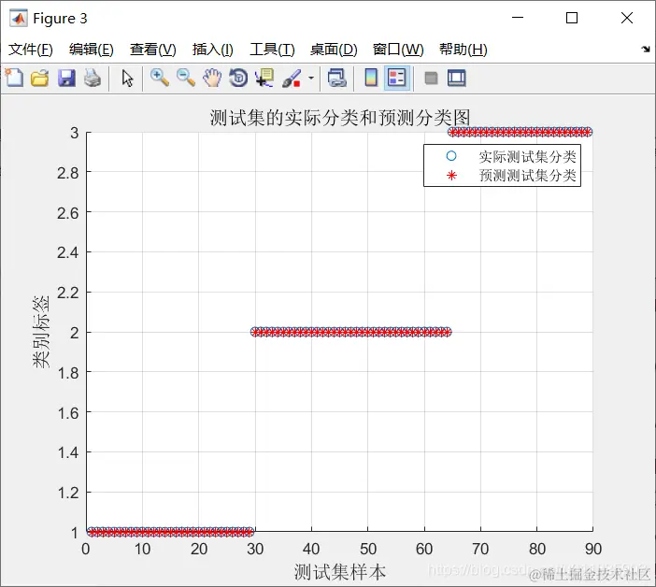Viewport: 656px width, 587px height.
Task: Activate the Zoom In magnifier
Action: (x=160, y=79)
